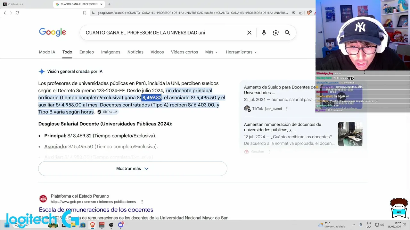
Task: Open OBS Studio from the taskbar
Action: (x=111, y=225)
